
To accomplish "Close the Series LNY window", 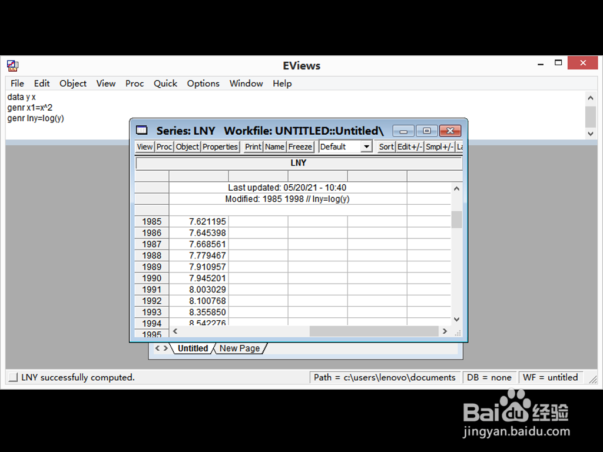I will pos(450,131).
